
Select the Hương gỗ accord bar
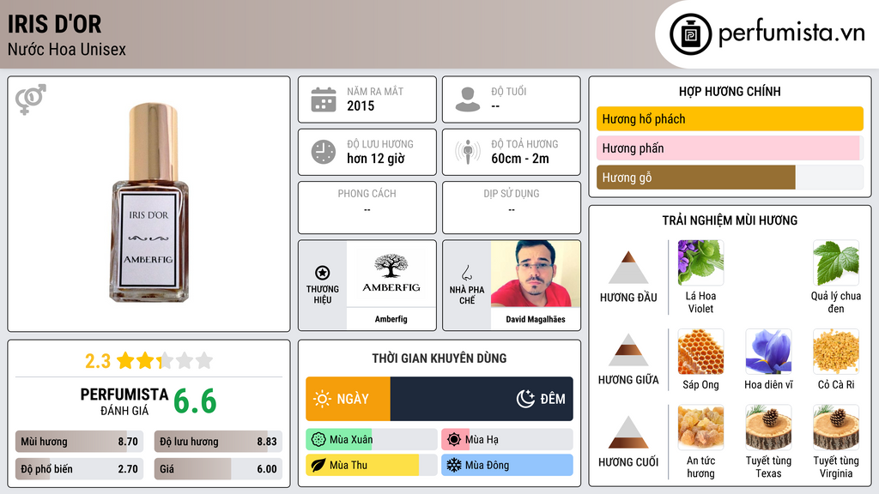click(730, 178)
